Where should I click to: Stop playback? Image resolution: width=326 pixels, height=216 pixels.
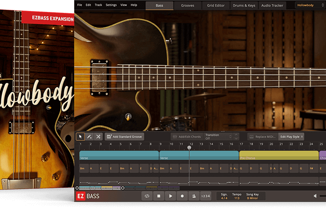click(159, 196)
